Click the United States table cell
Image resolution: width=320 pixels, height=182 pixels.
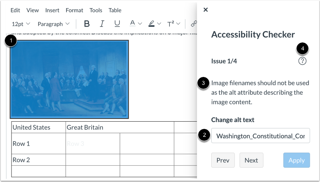(39, 127)
